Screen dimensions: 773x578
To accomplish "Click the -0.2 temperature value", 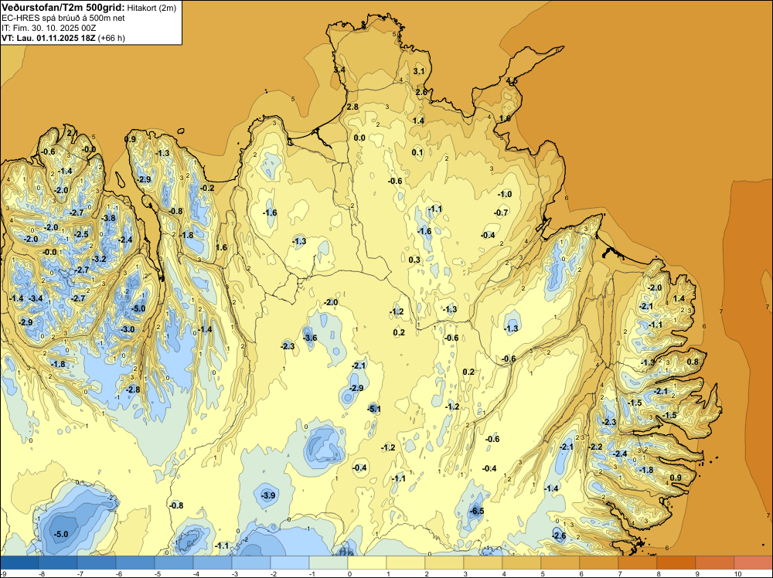I will pyautogui.click(x=207, y=188).
